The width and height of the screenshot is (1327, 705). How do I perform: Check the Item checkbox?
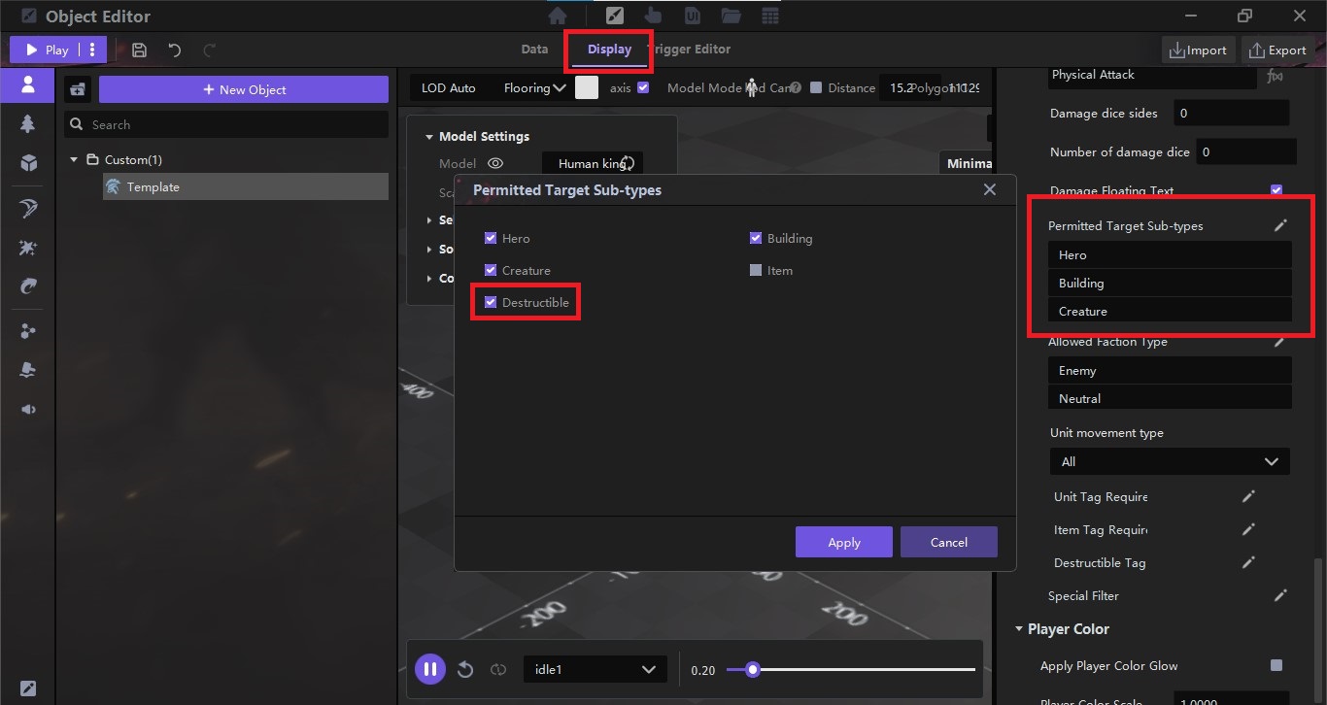click(x=756, y=270)
